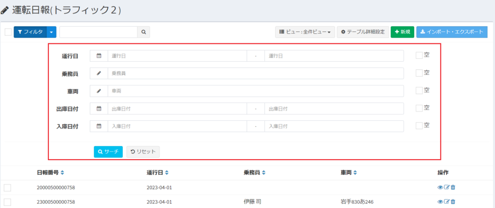Click the search magnifier icon button
This screenshot has width=495, height=208.
point(143,32)
